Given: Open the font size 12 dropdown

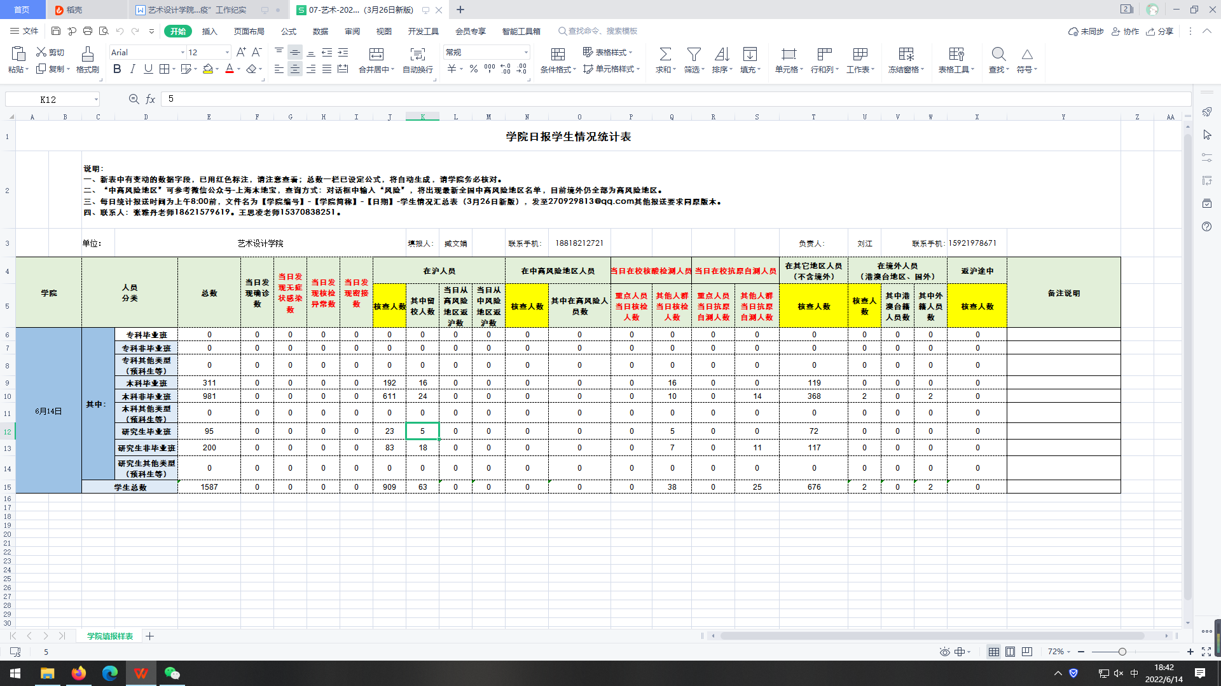Looking at the screenshot, I should tap(227, 53).
